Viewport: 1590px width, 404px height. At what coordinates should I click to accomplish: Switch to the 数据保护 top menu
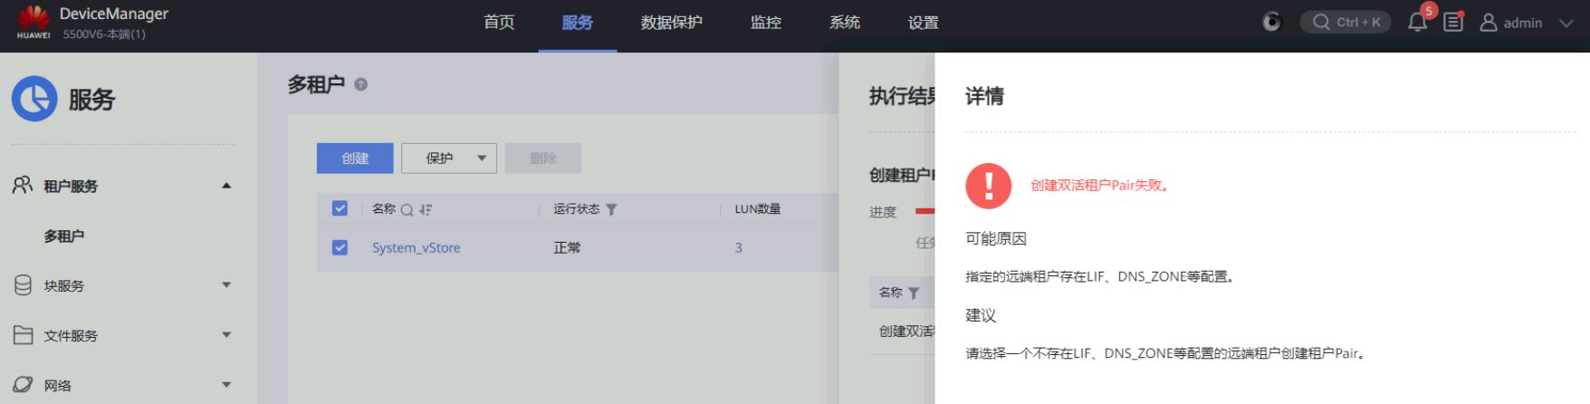click(x=671, y=23)
